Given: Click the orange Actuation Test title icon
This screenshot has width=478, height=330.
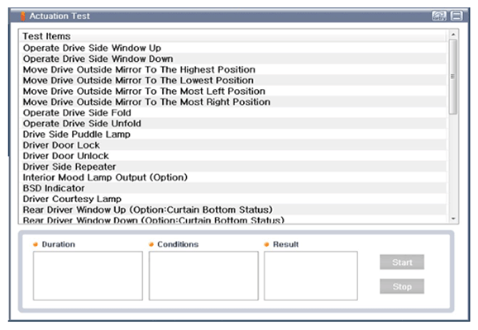Looking at the screenshot, I should point(23,16).
